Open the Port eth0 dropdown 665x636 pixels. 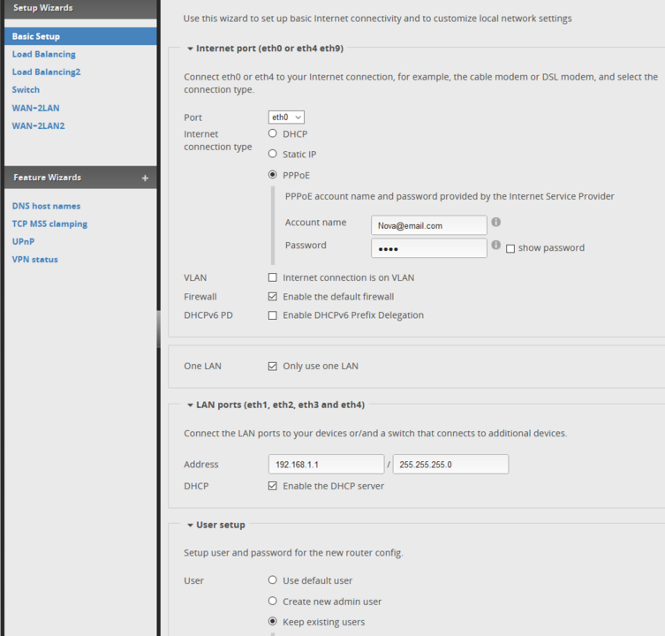[x=286, y=117]
